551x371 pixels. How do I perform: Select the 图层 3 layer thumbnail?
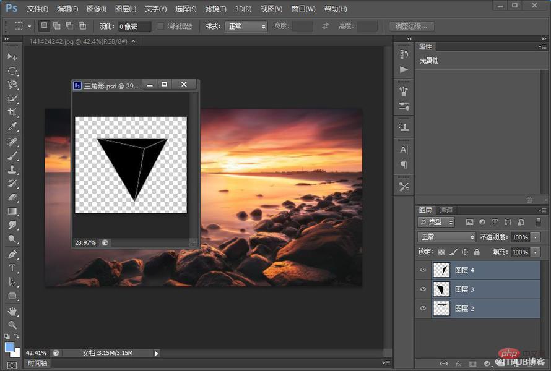click(x=441, y=289)
